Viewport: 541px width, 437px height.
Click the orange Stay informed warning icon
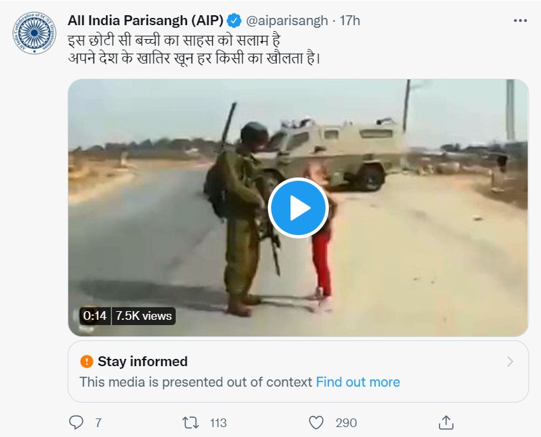pos(86,362)
